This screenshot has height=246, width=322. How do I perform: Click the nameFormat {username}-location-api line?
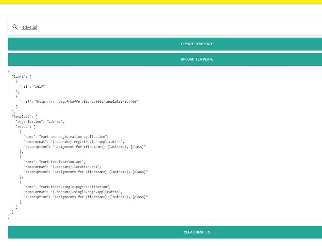[62, 167]
